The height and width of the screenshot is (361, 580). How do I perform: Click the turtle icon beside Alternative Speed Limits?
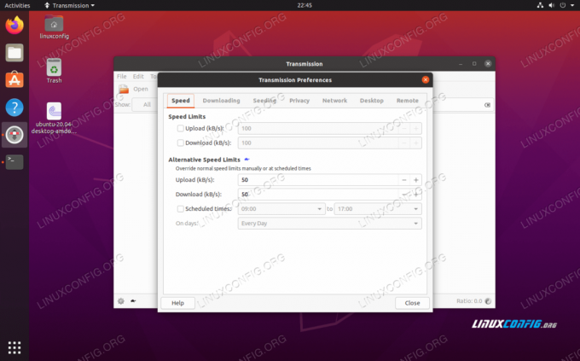(246, 160)
